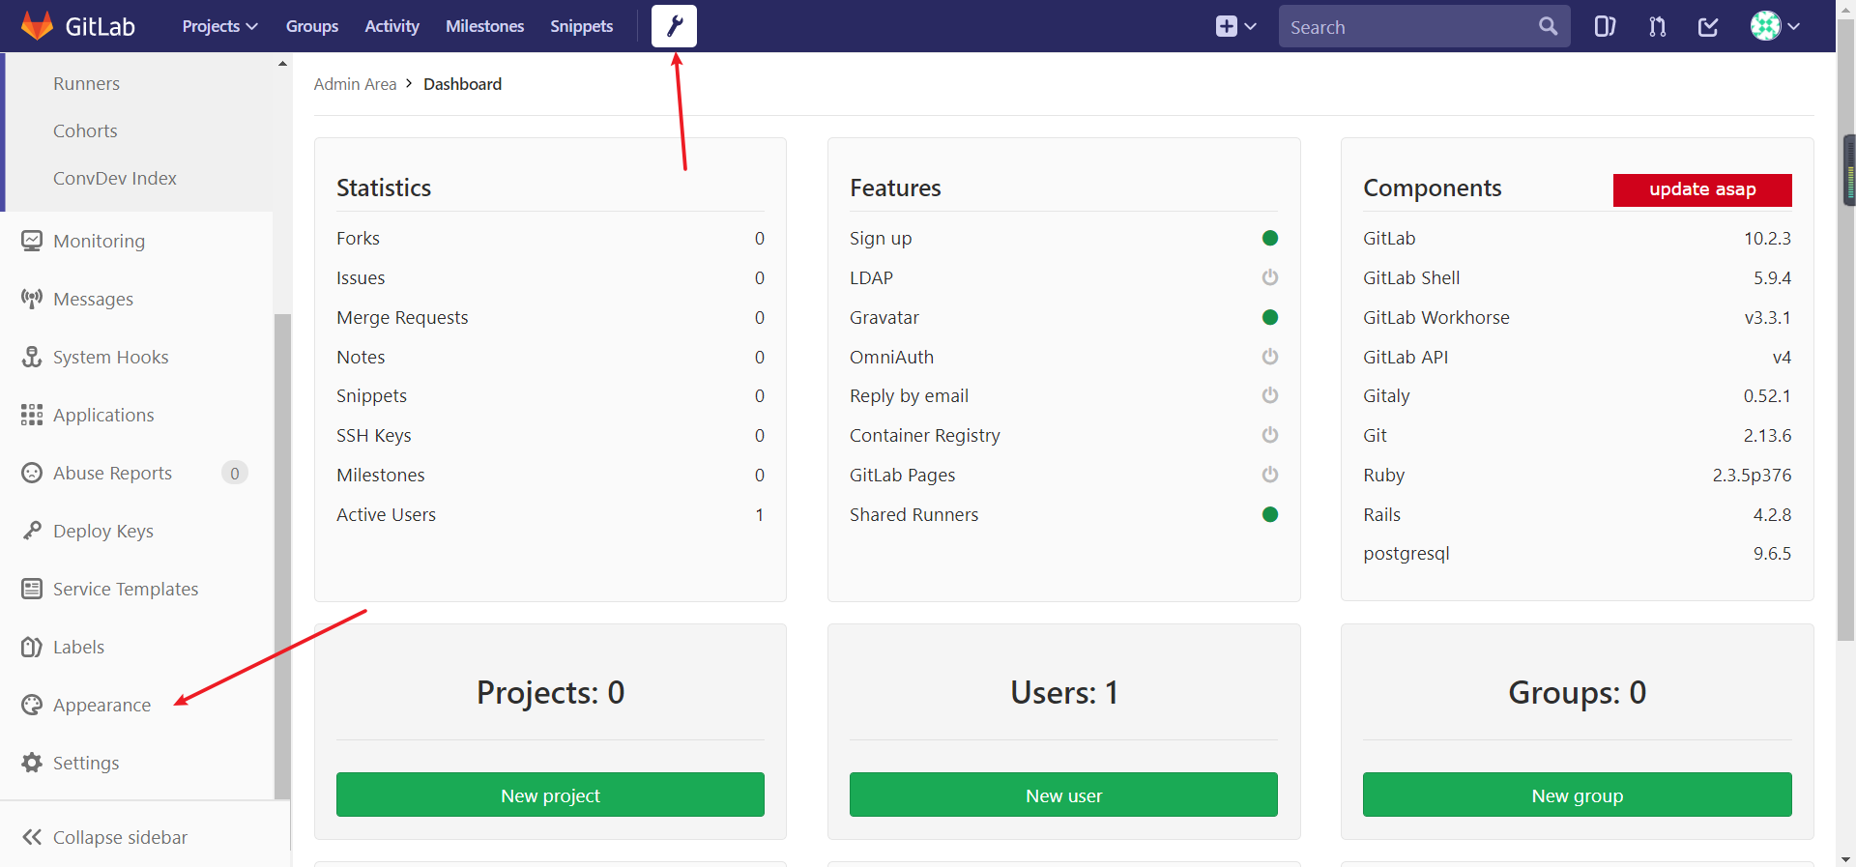Click the System Hooks anchor icon
Viewport: 1856px width, 867px height.
click(32, 357)
